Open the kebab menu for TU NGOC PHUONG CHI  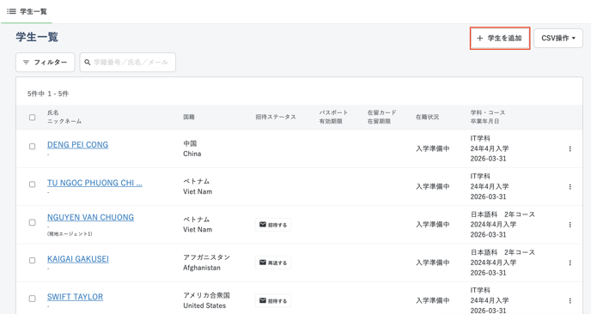pyautogui.click(x=570, y=187)
